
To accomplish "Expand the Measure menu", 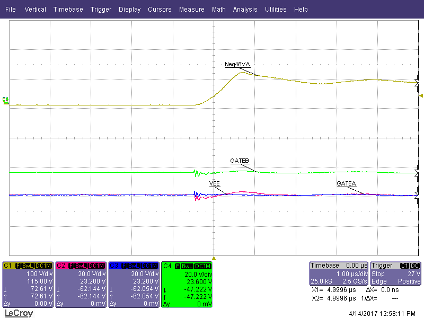I will click(191, 10).
